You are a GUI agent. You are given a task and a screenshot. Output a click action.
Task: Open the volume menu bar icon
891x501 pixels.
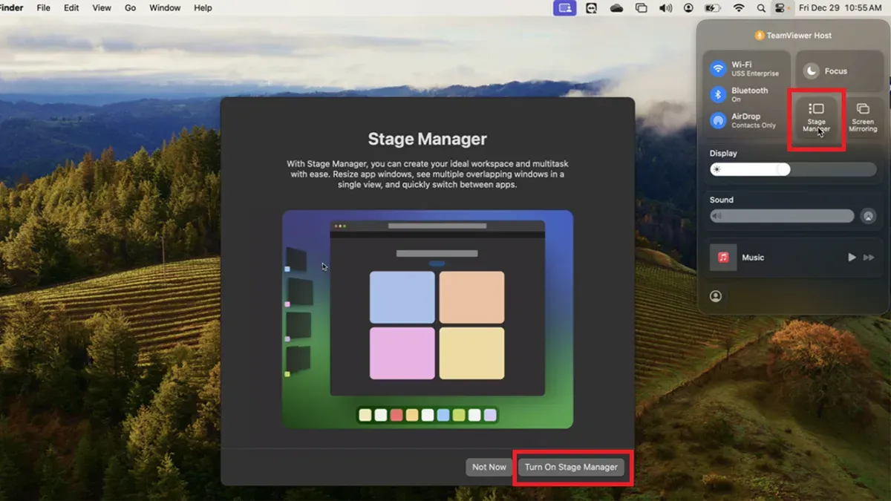click(665, 8)
